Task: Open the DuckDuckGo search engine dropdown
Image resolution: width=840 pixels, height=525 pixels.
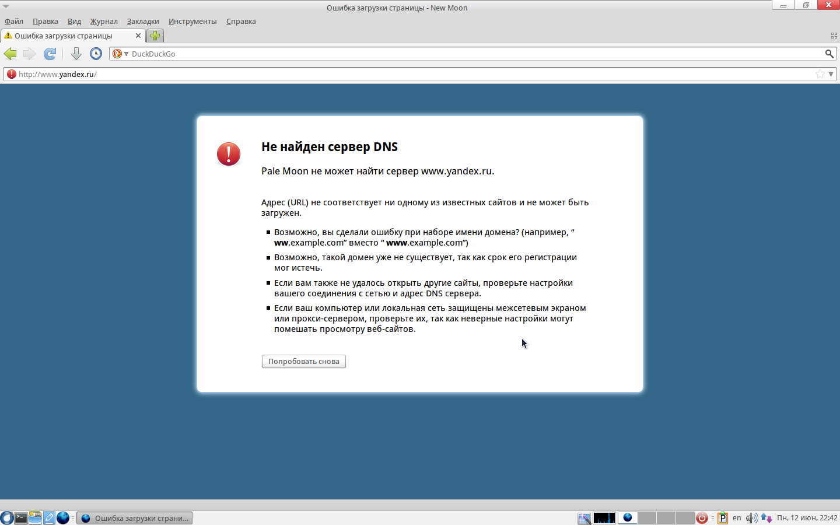Action: click(120, 54)
